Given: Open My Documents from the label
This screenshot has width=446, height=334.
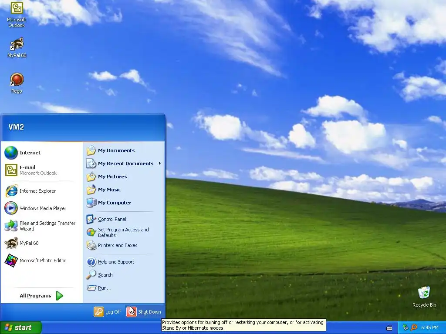Looking at the screenshot, I should [116, 150].
